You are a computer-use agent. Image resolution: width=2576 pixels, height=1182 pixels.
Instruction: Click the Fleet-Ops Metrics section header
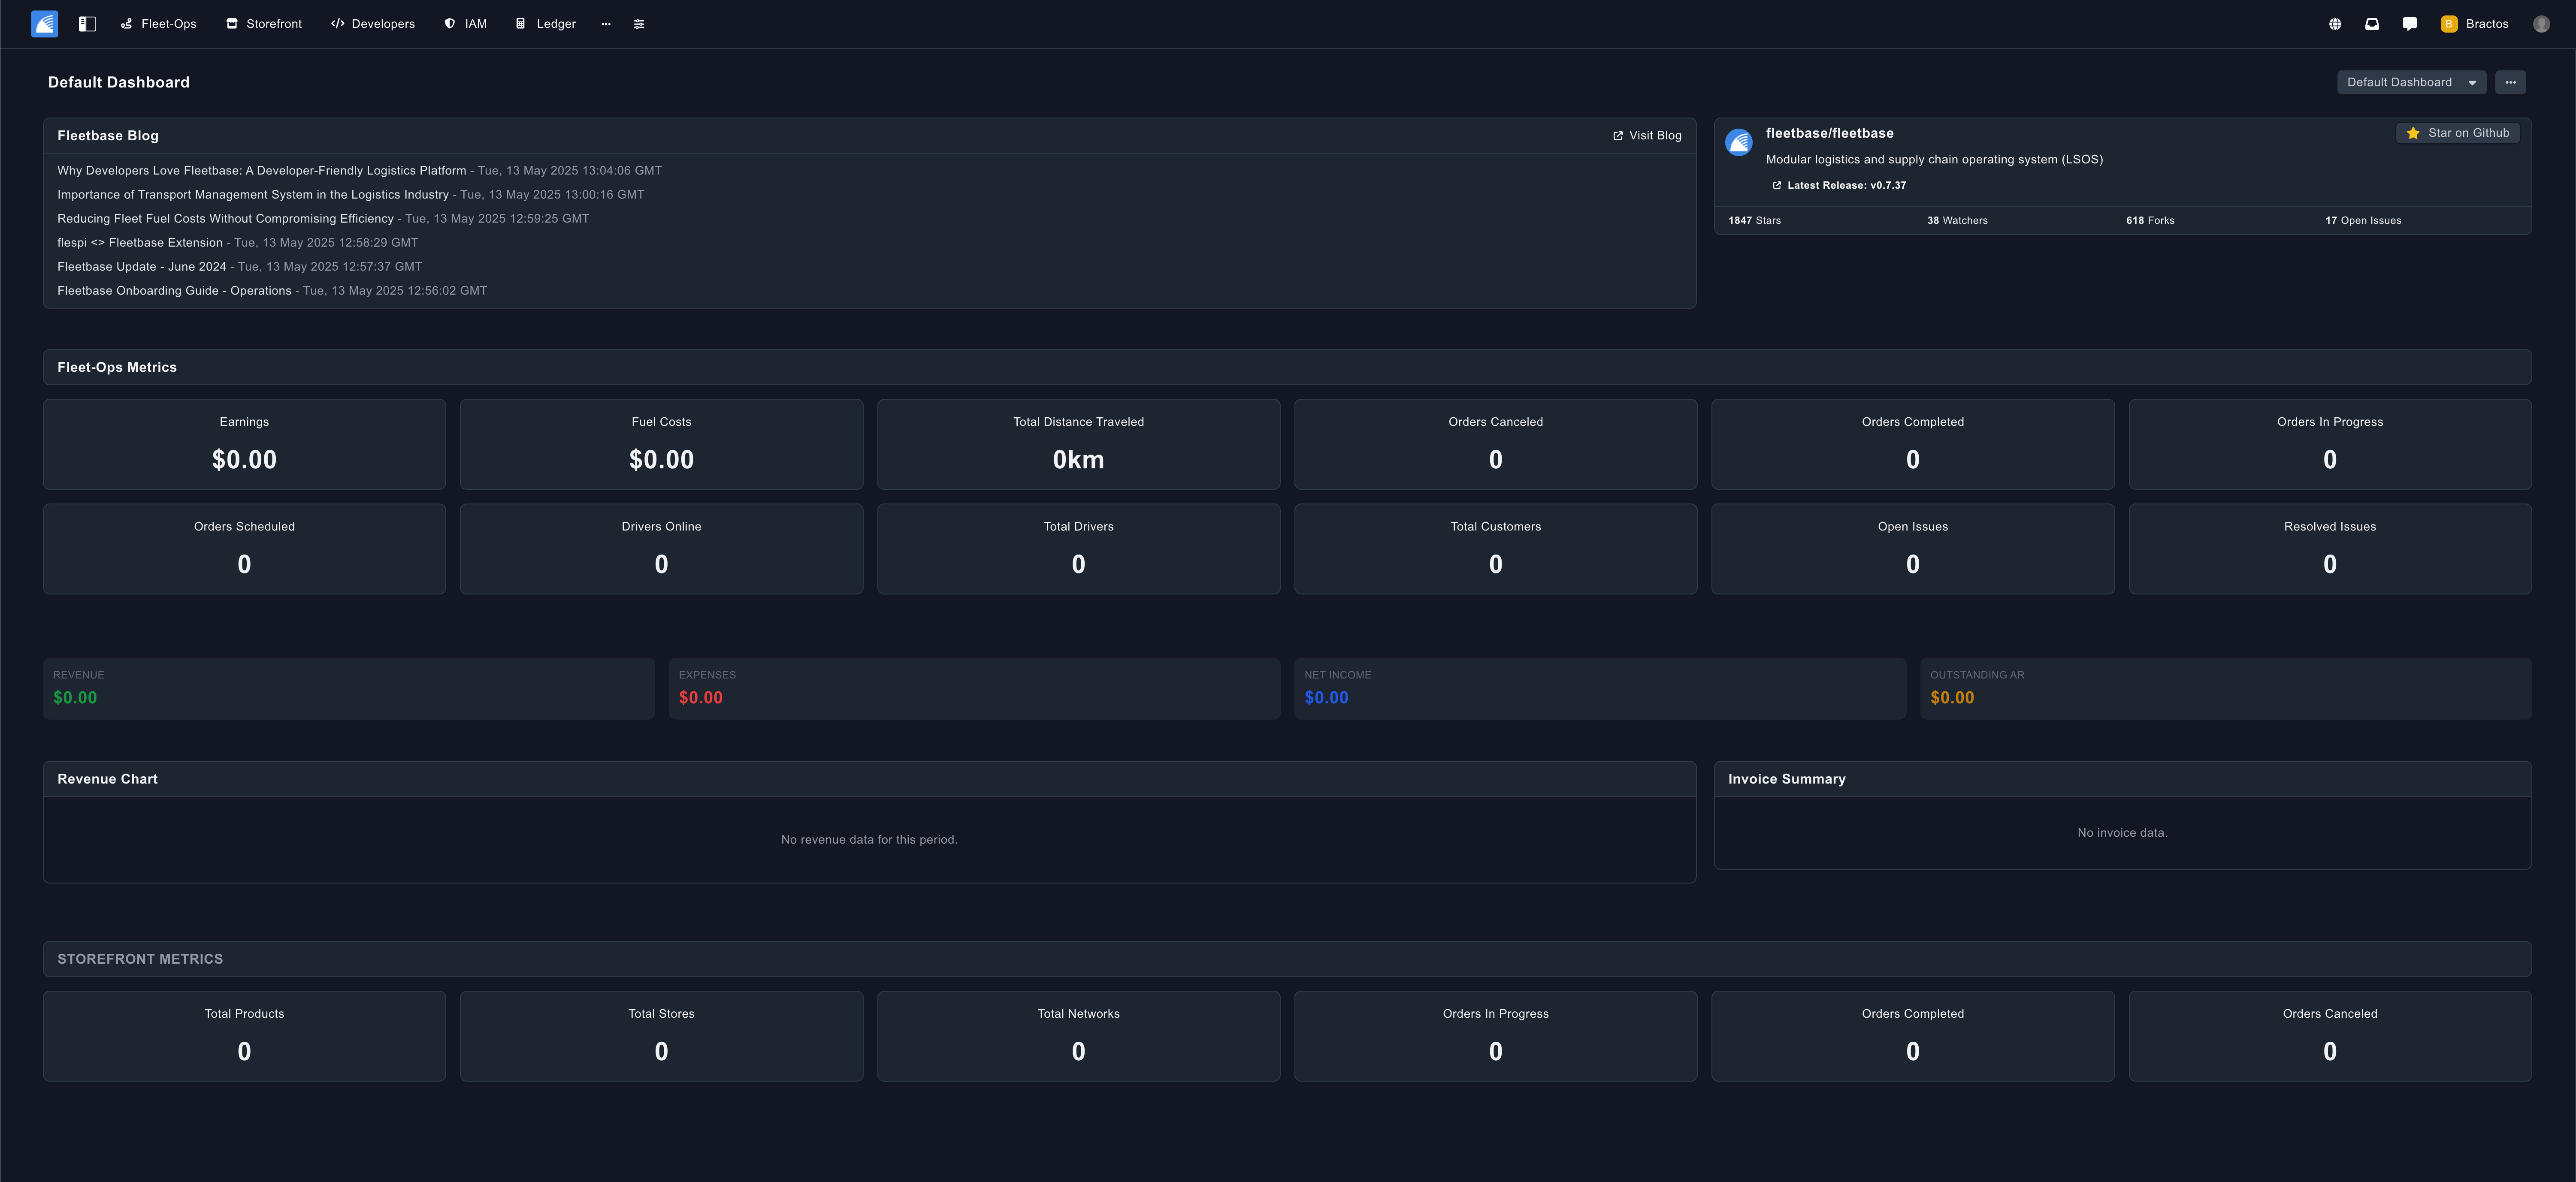1287,367
